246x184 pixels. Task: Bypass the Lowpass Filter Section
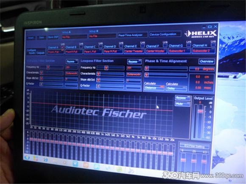(x=134, y=62)
